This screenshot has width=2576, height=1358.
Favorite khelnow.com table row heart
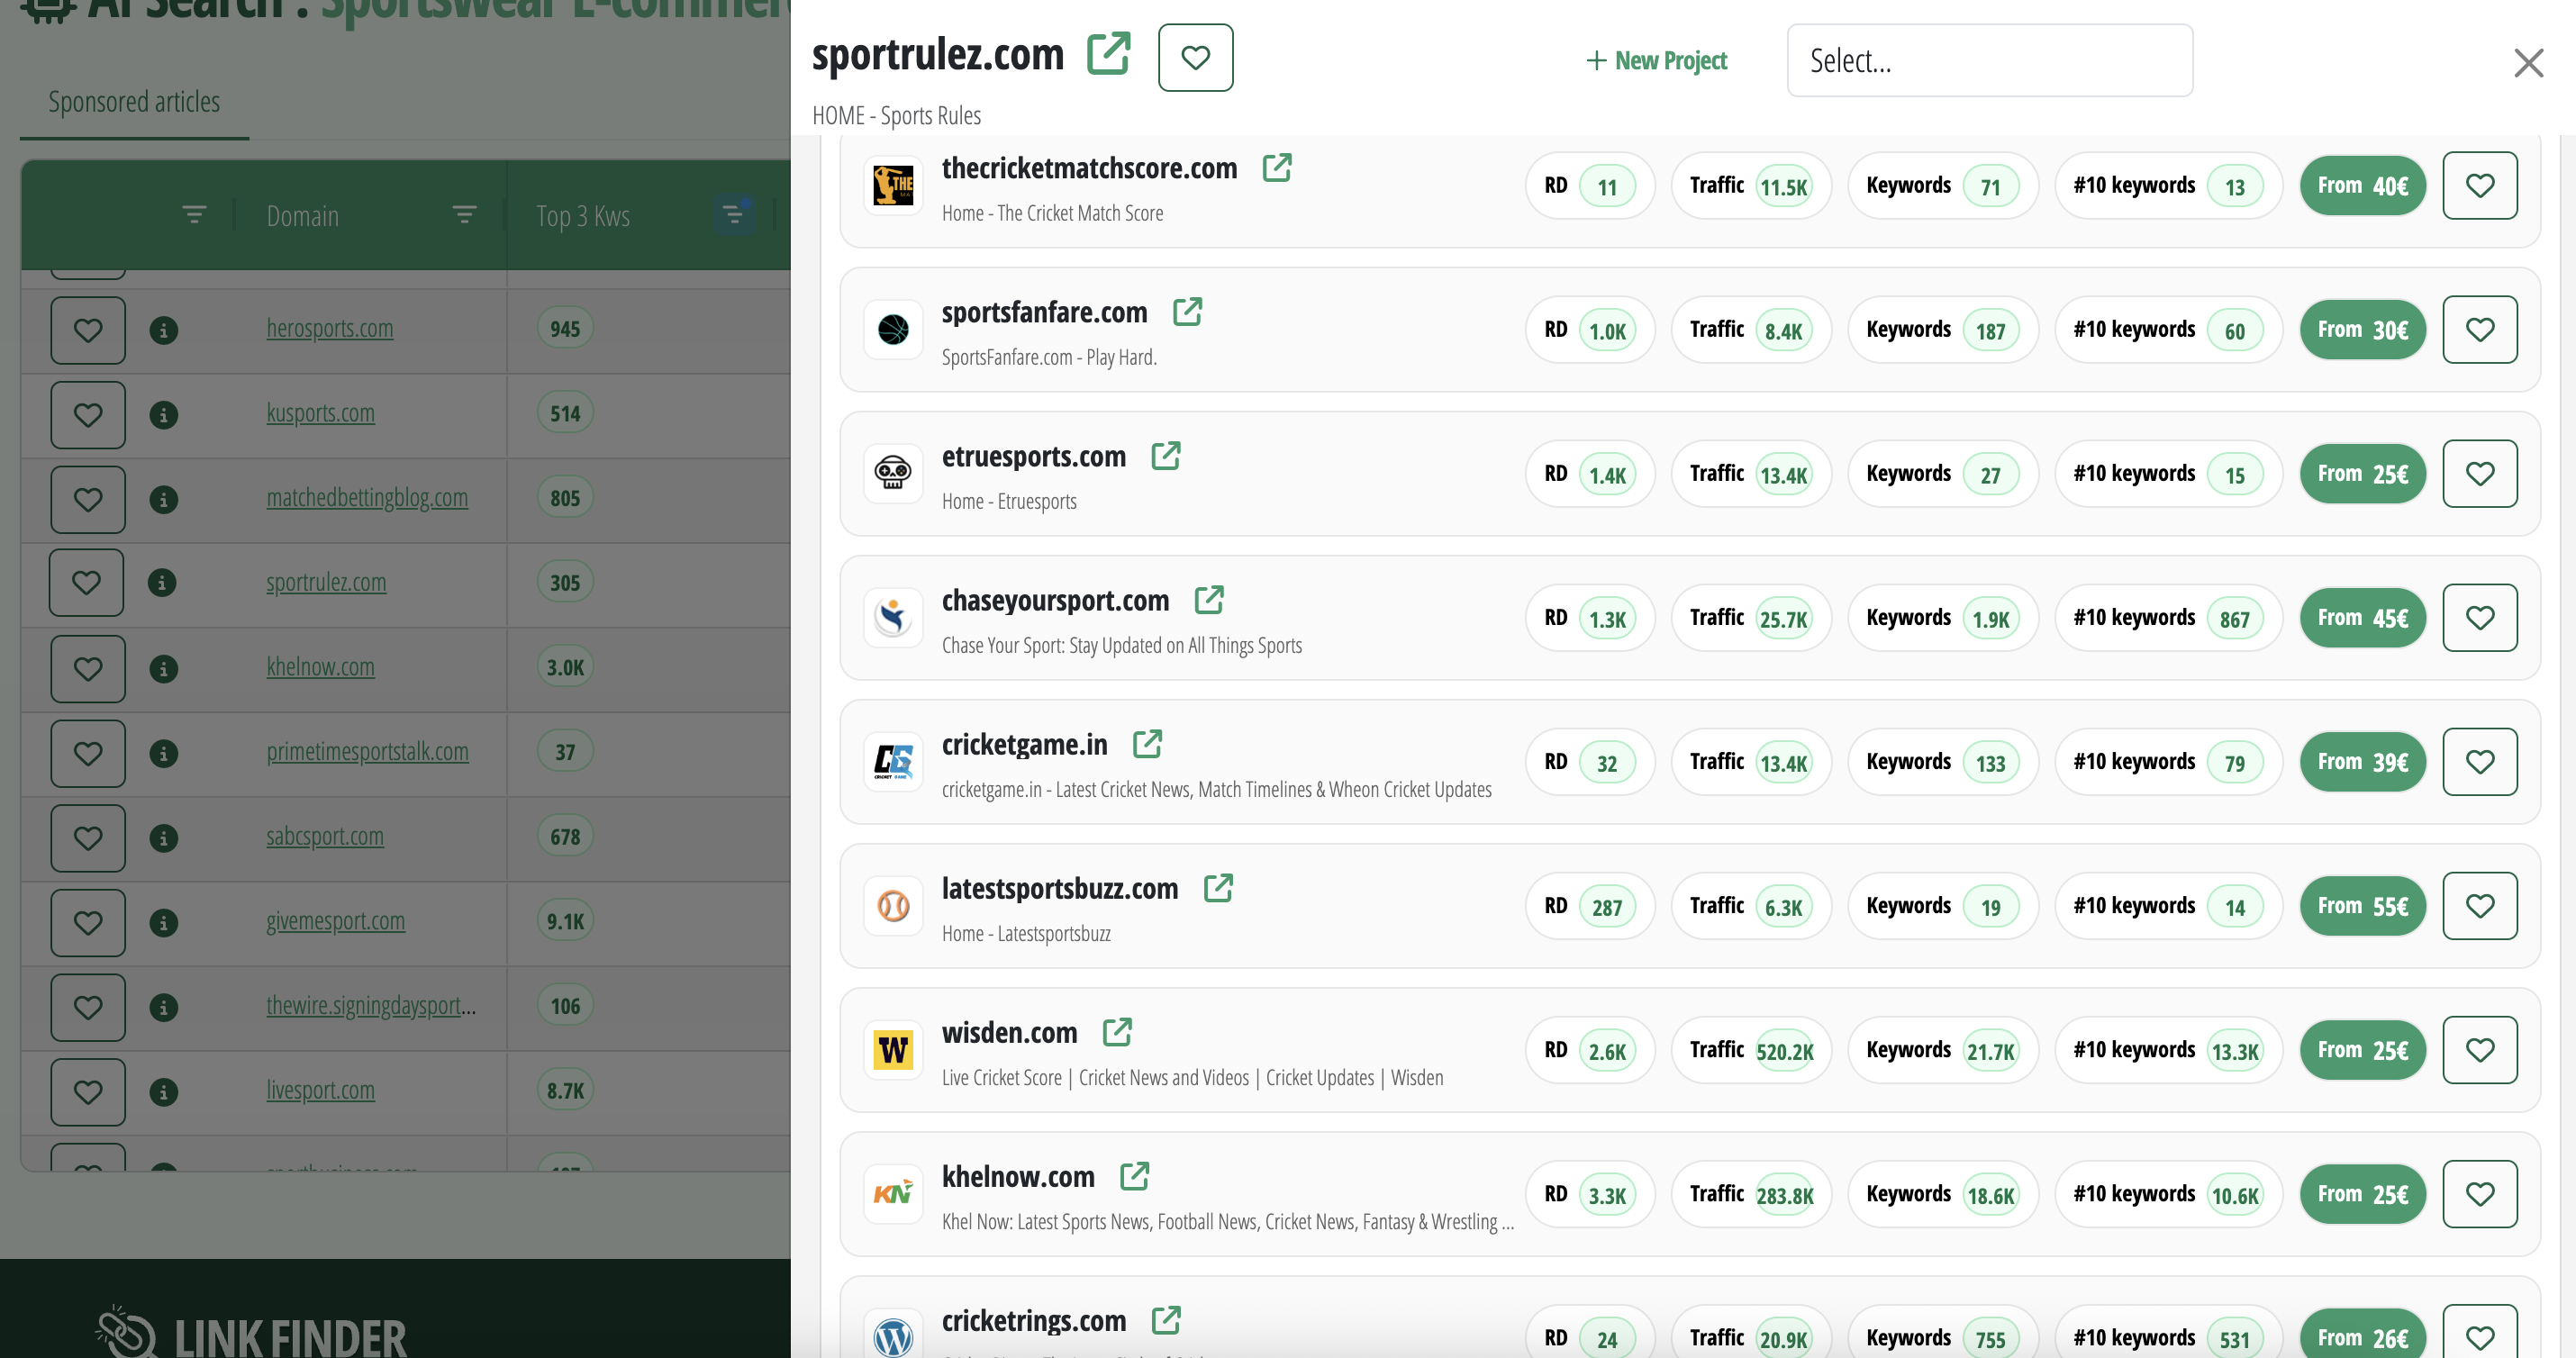coord(88,668)
